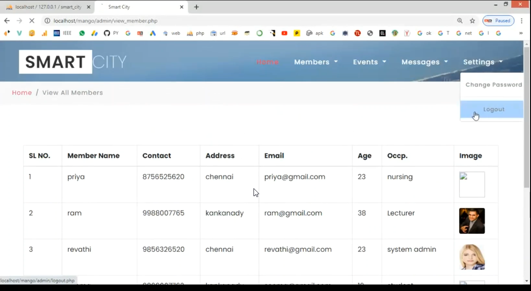The image size is (531, 291).
Task: Click the Home breadcrumb link
Action: point(22,93)
